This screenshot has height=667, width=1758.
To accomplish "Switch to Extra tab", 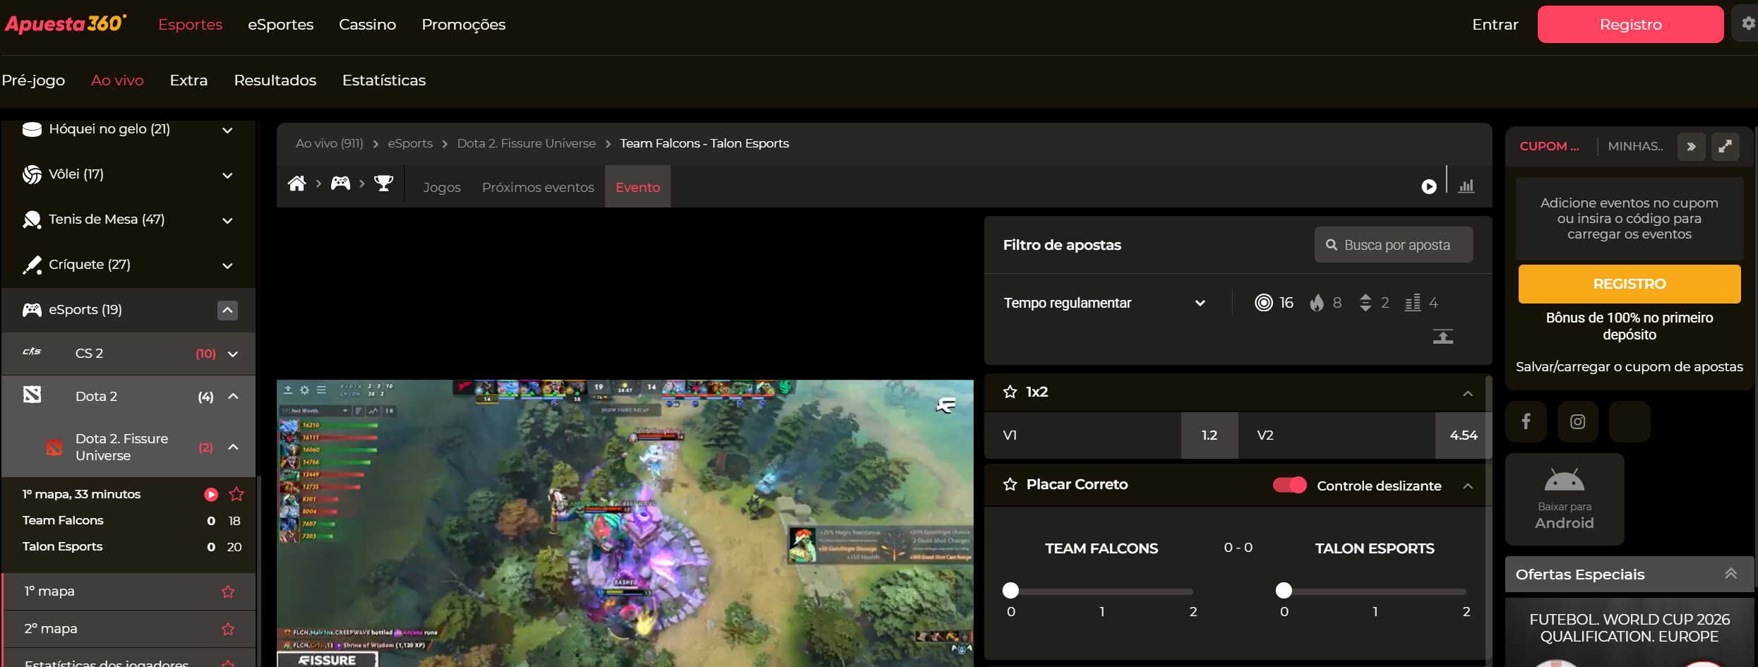I will [189, 80].
